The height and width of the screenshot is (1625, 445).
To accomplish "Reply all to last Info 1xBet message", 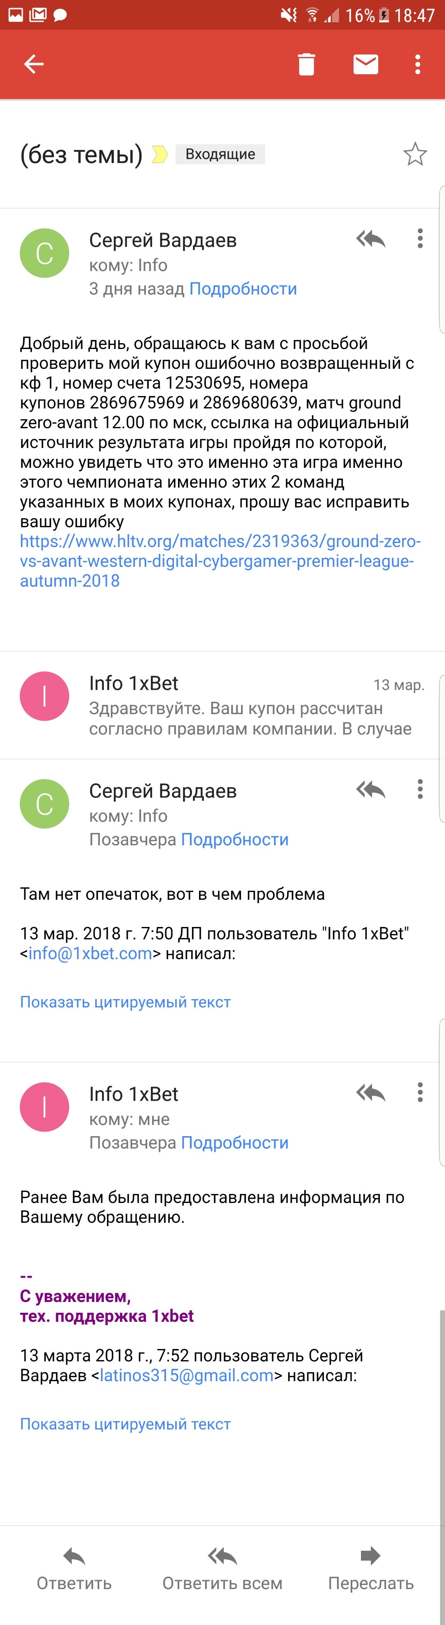I will [x=370, y=1092].
